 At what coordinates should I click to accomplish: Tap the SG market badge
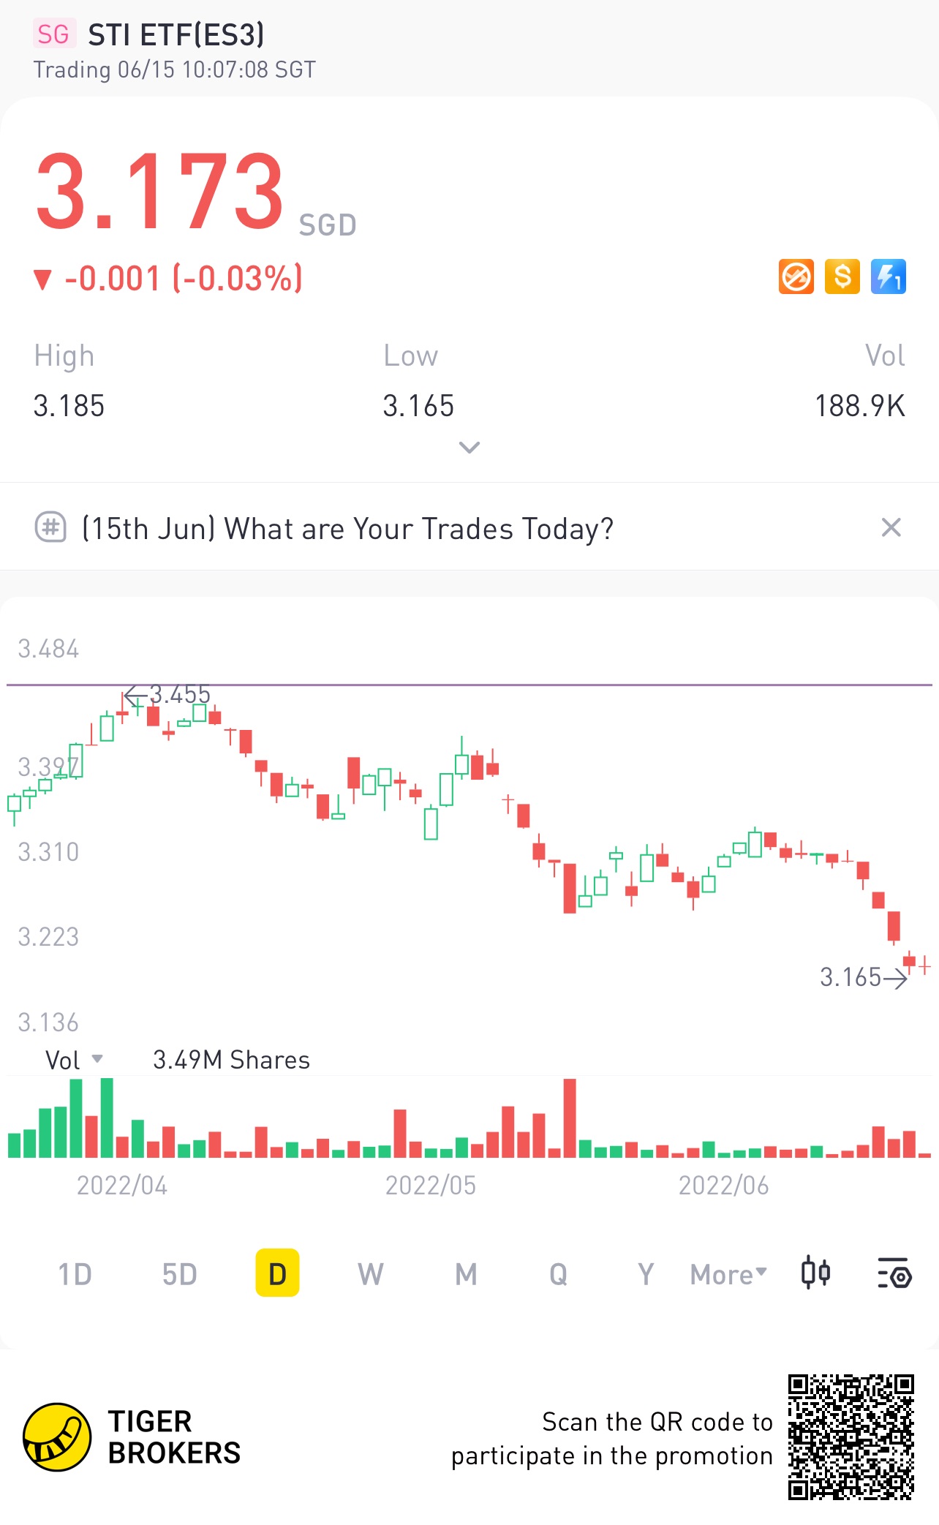click(x=53, y=34)
